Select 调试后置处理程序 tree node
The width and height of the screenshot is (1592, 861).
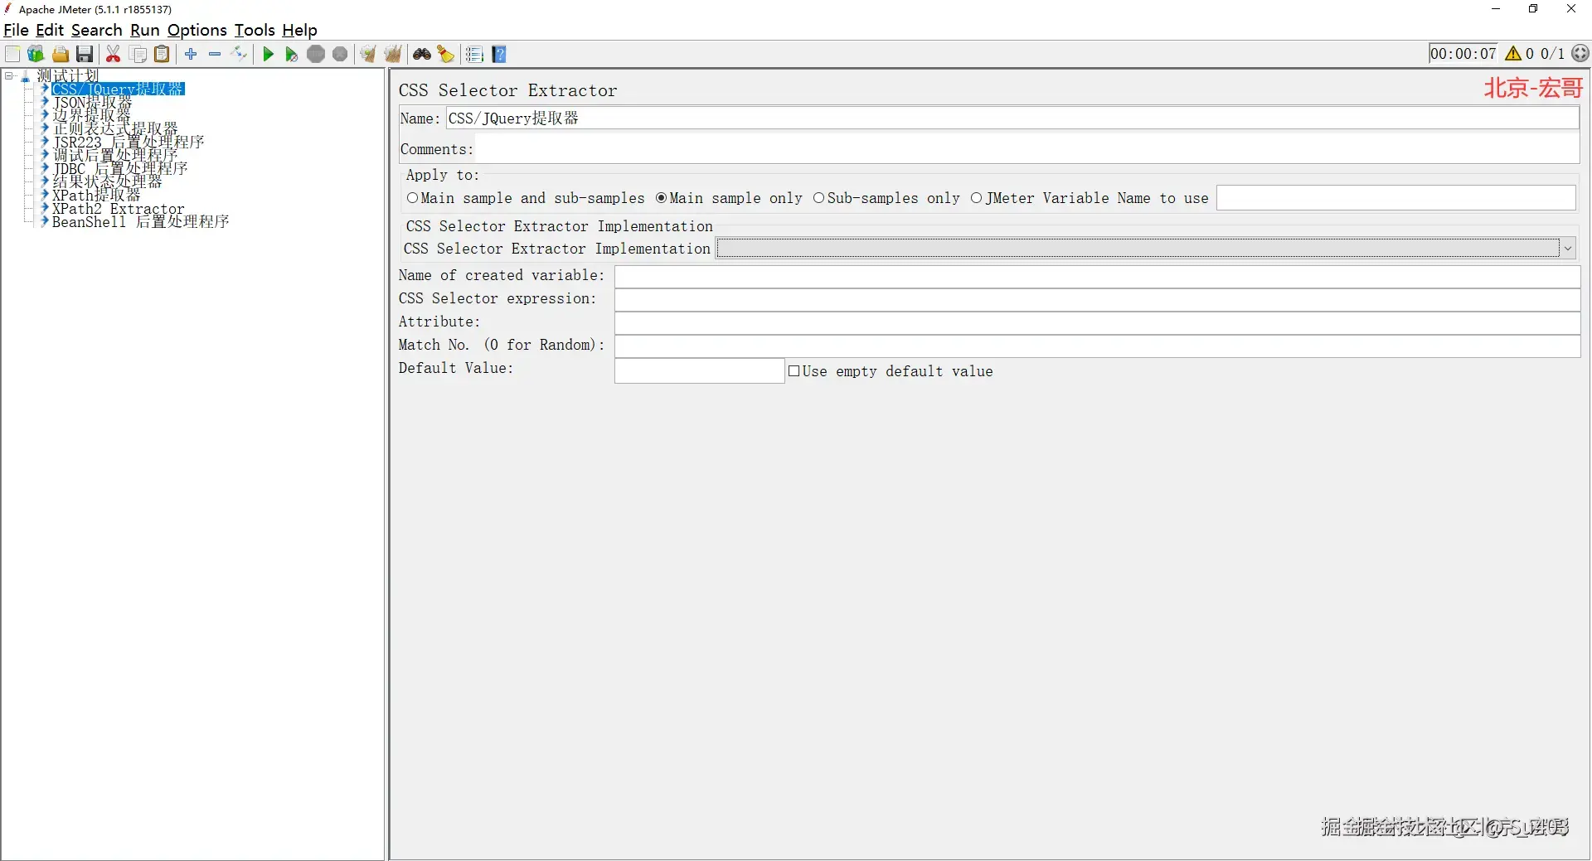click(x=115, y=156)
